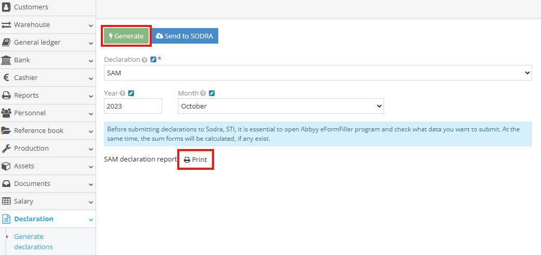
Task: Click the Declaration document icon in sidebar
Action: pos(6,219)
